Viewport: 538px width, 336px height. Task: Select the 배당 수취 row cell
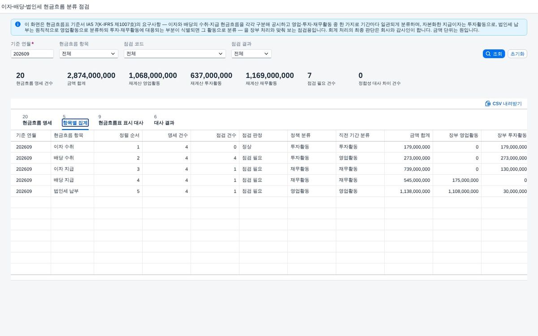point(72,158)
